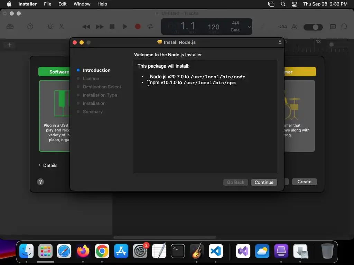Start recording with the red Record button

pyautogui.click(x=138, y=27)
